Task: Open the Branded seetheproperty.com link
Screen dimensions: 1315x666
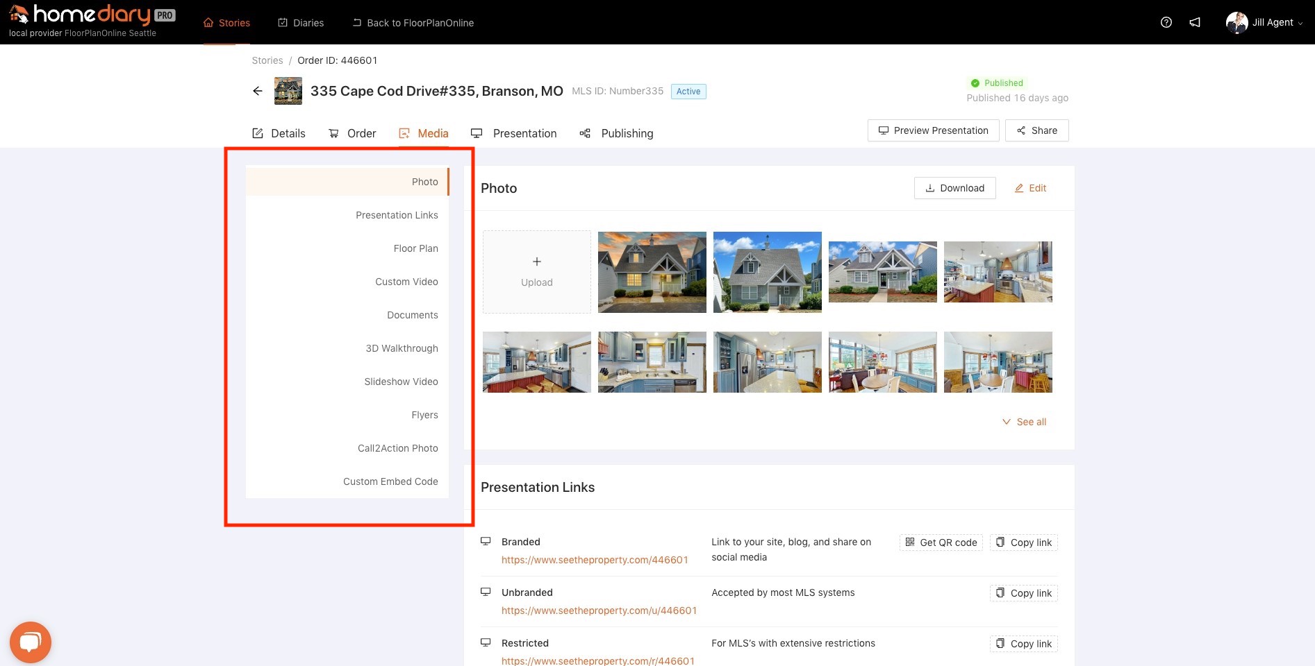Action: pyautogui.click(x=595, y=560)
